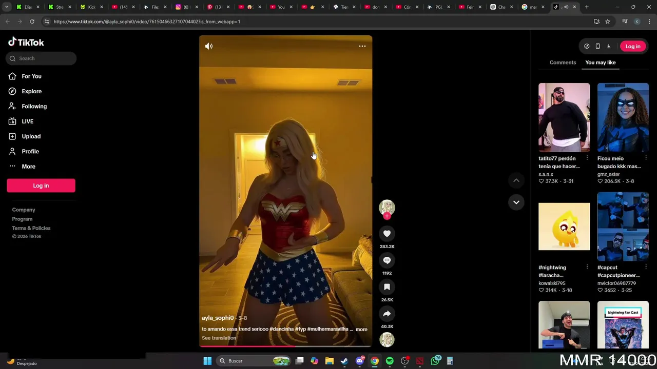Open a new Chrome tab with plus

pos(587,7)
